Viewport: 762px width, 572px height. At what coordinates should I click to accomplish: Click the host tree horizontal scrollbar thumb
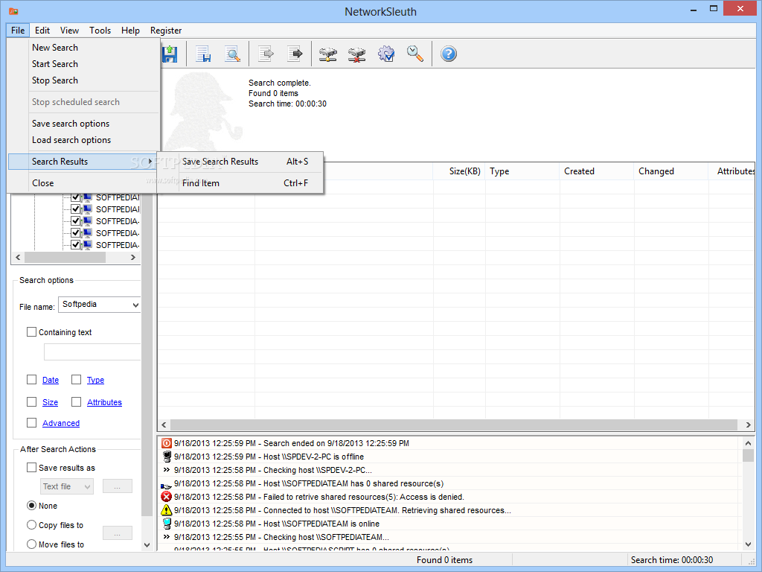65,257
